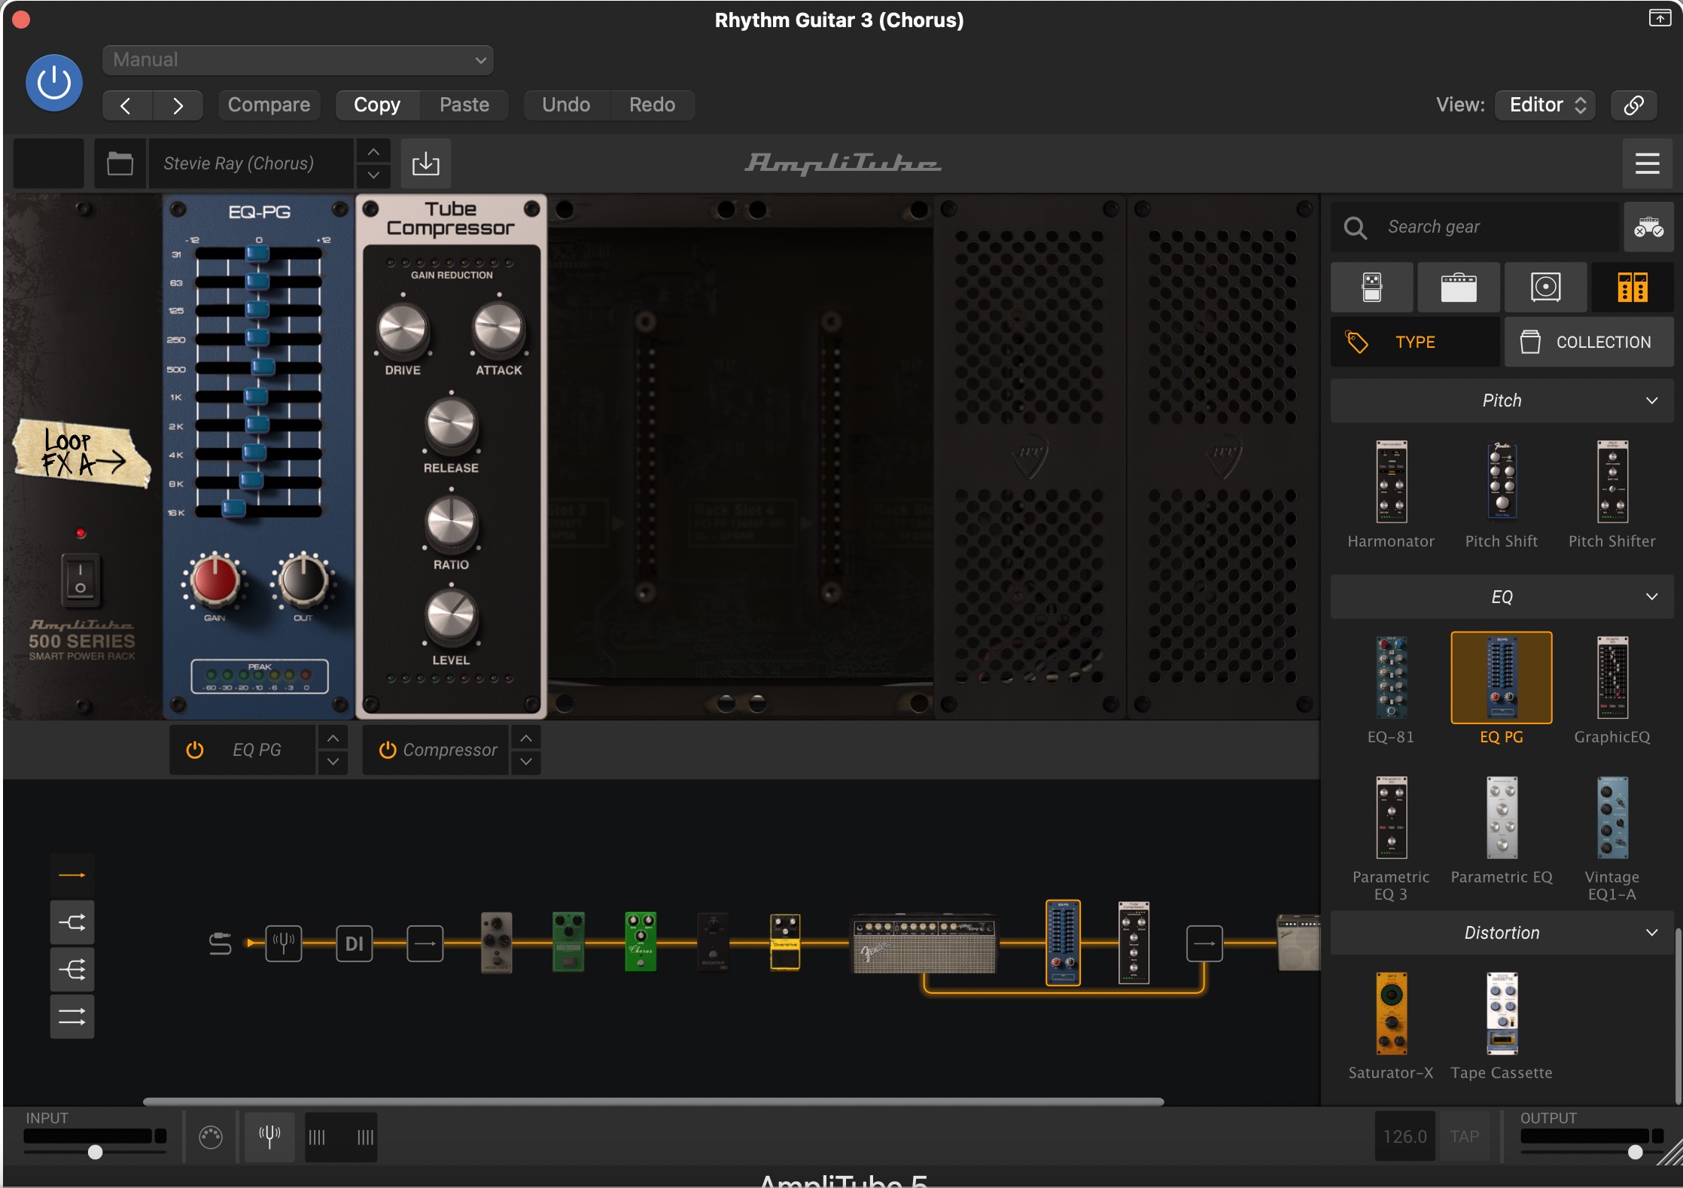Select the Fender amp head in chain
This screenshot has width=1683, height=1188.
(924, 945)
